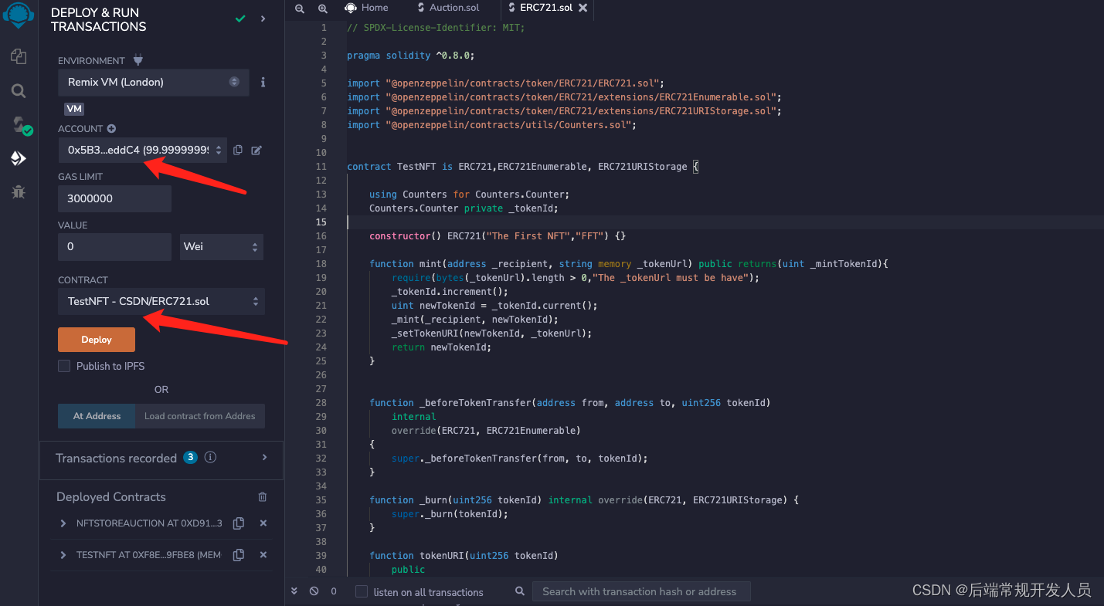Viewport: 1104px width, 606px height.
Task: Open the ACCOUNT 0x5B3...eddC4 dropdown
Action: point(142,150)
